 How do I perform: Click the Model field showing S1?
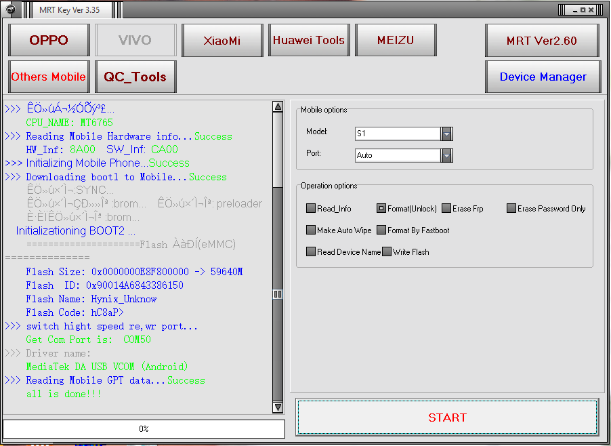[x=398, y=134]
